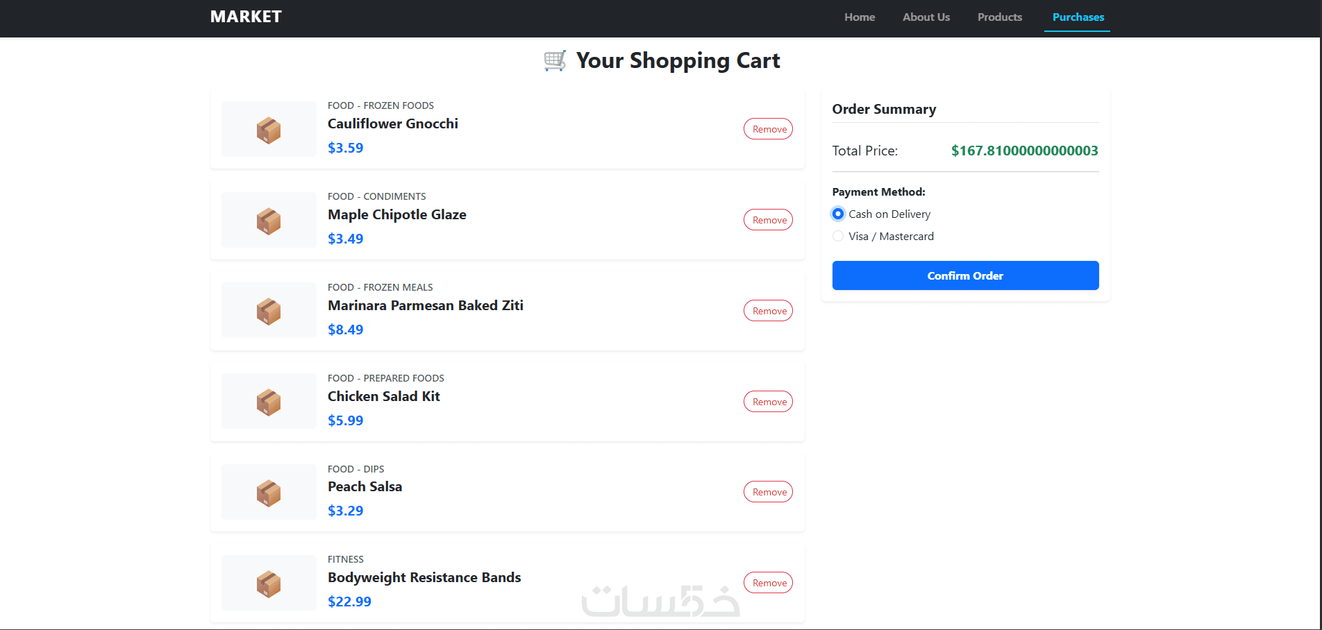Image resolution: width=1322 pixels, height=630 pixels.
Task: Click the Cauliflower Gnocchi package icon
Action: click(269, 130)
